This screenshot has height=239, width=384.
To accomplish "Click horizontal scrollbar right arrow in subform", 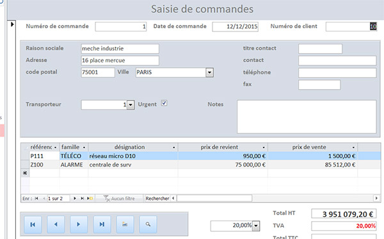I will coord(376,198).
